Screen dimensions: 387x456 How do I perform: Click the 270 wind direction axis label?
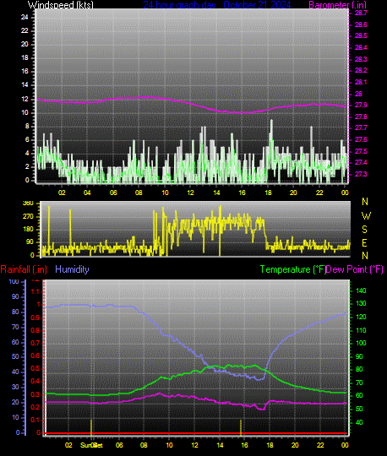tap(28, 217)
